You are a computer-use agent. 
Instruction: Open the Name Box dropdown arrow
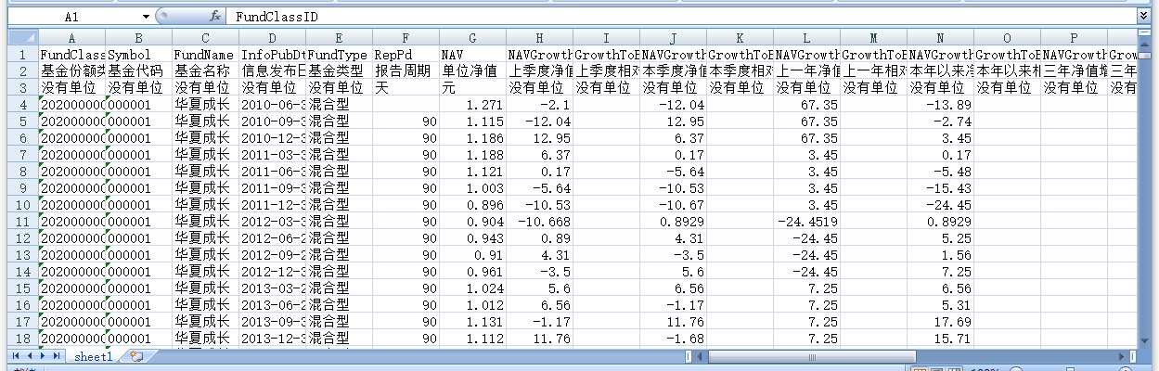[146, 17]
